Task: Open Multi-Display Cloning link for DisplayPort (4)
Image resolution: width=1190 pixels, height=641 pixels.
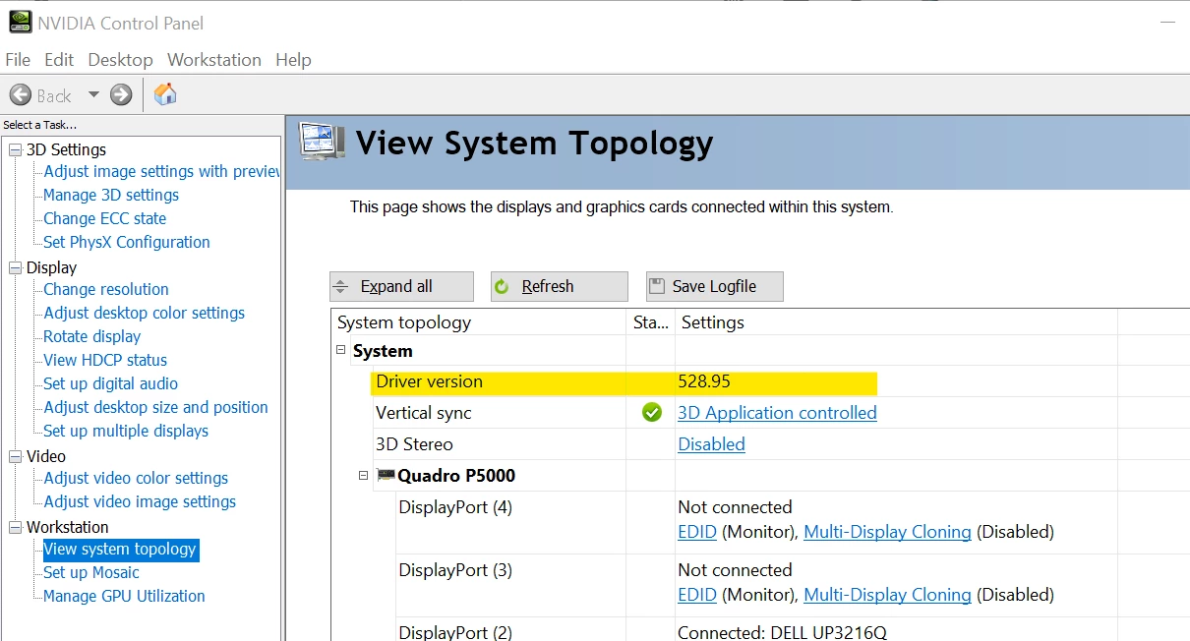Action: [887, 532]
